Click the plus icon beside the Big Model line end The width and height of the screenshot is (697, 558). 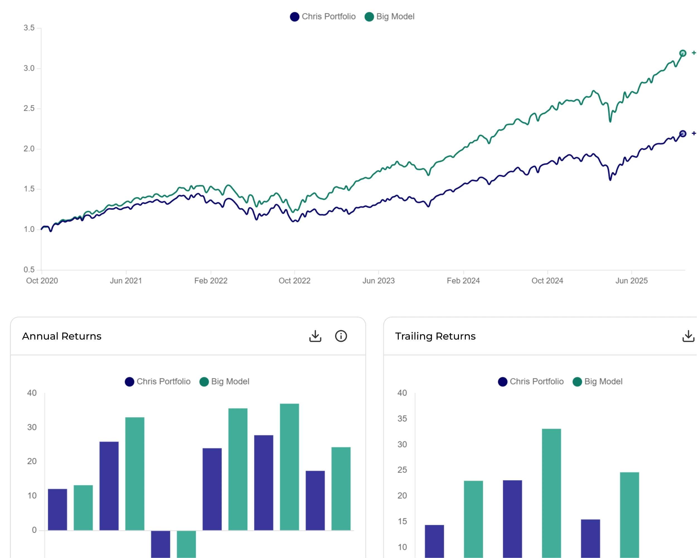[693, 53]
